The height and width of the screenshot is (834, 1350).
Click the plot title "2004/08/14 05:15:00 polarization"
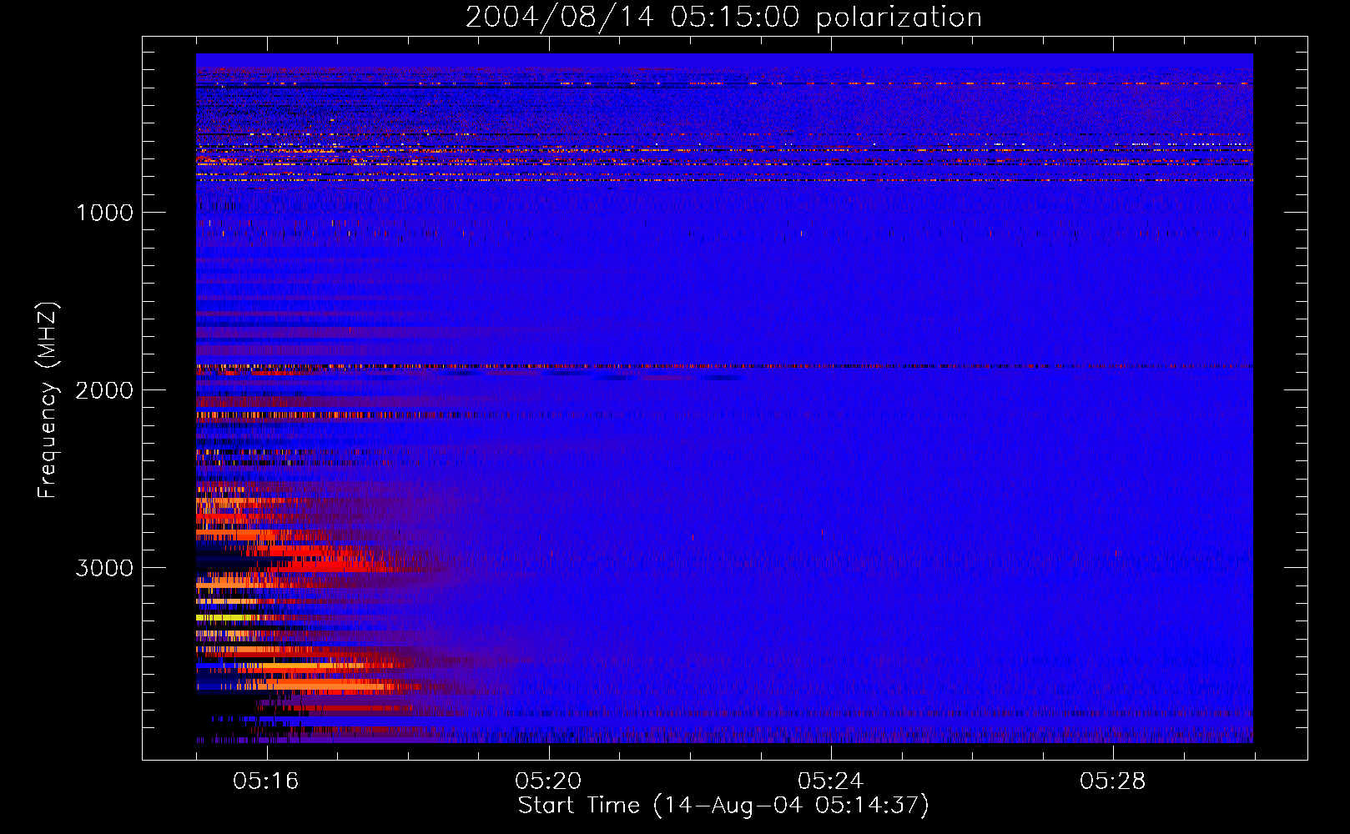point(723,18)
